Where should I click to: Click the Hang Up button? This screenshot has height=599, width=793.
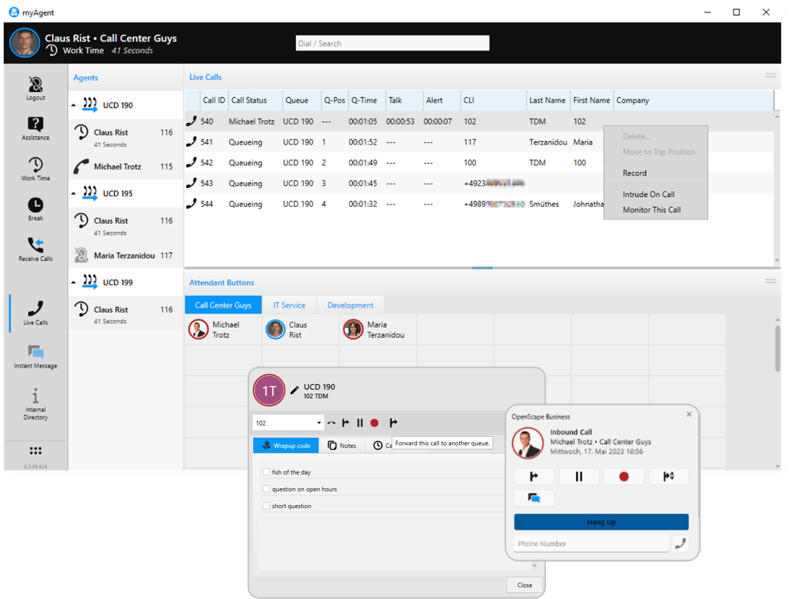pos(601,522)
